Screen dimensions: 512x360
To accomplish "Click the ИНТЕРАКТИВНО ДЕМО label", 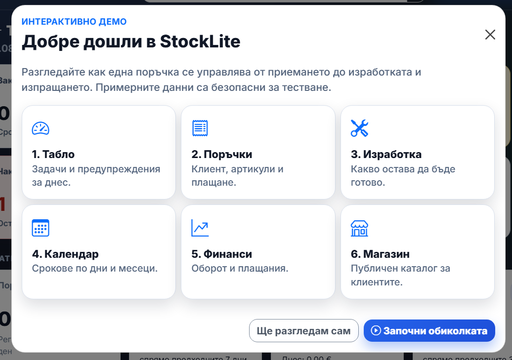I will pos(74,22).
